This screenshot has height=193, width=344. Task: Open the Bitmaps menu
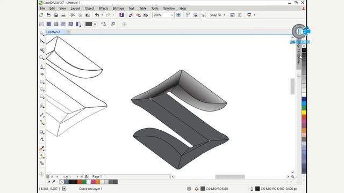[x=118, y=9]
